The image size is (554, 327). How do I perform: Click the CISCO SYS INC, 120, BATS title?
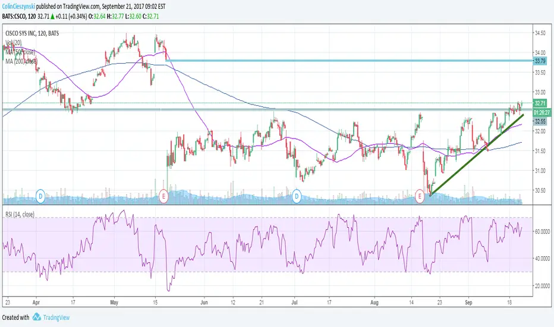32,33
